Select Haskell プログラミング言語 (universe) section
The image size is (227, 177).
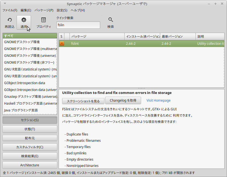(30, 103)
